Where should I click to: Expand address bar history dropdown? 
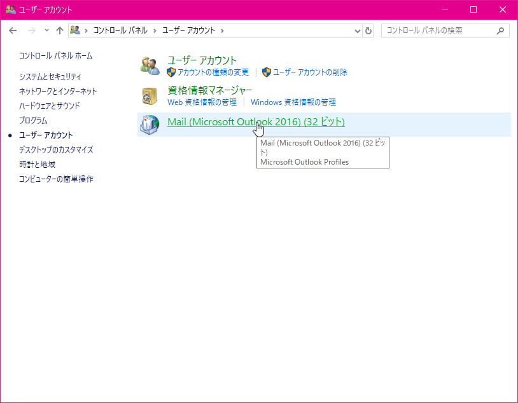pos(357,31)
